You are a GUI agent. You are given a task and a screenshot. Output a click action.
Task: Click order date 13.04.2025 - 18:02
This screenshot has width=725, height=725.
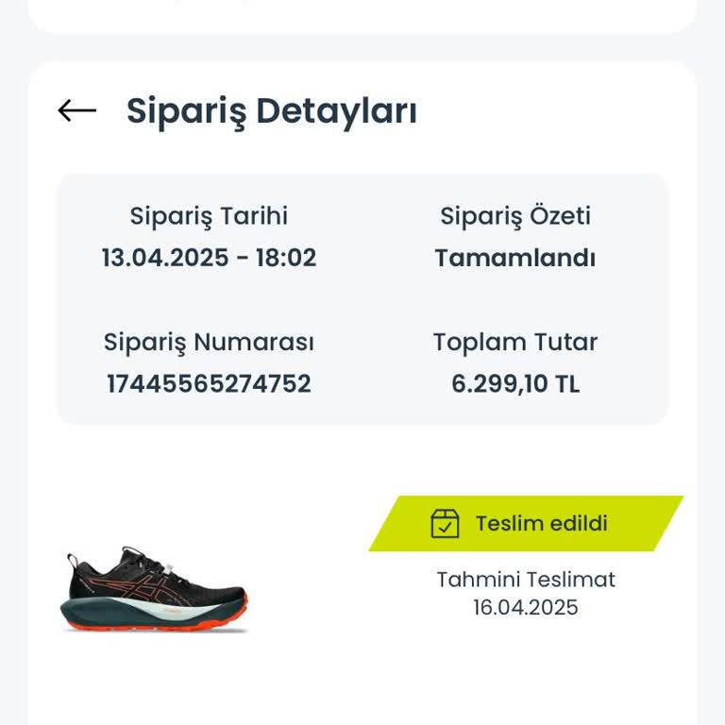click(209, 258)
